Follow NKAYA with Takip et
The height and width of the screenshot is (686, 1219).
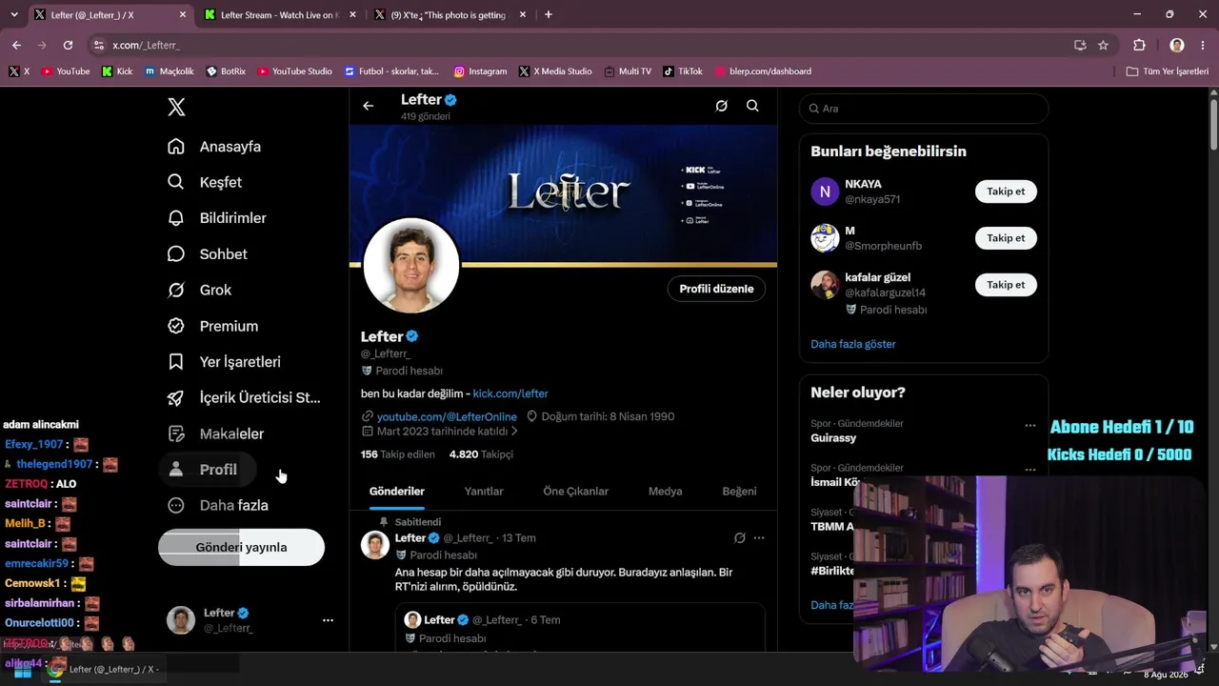pyautogui.click(x=1006, y=192)
